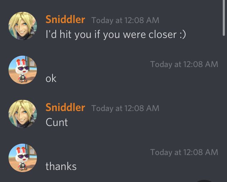The width and height of the screenshot is (227, 182).
Task: Click the timestamp above the 'ok' message
Action: pos(184,64)
